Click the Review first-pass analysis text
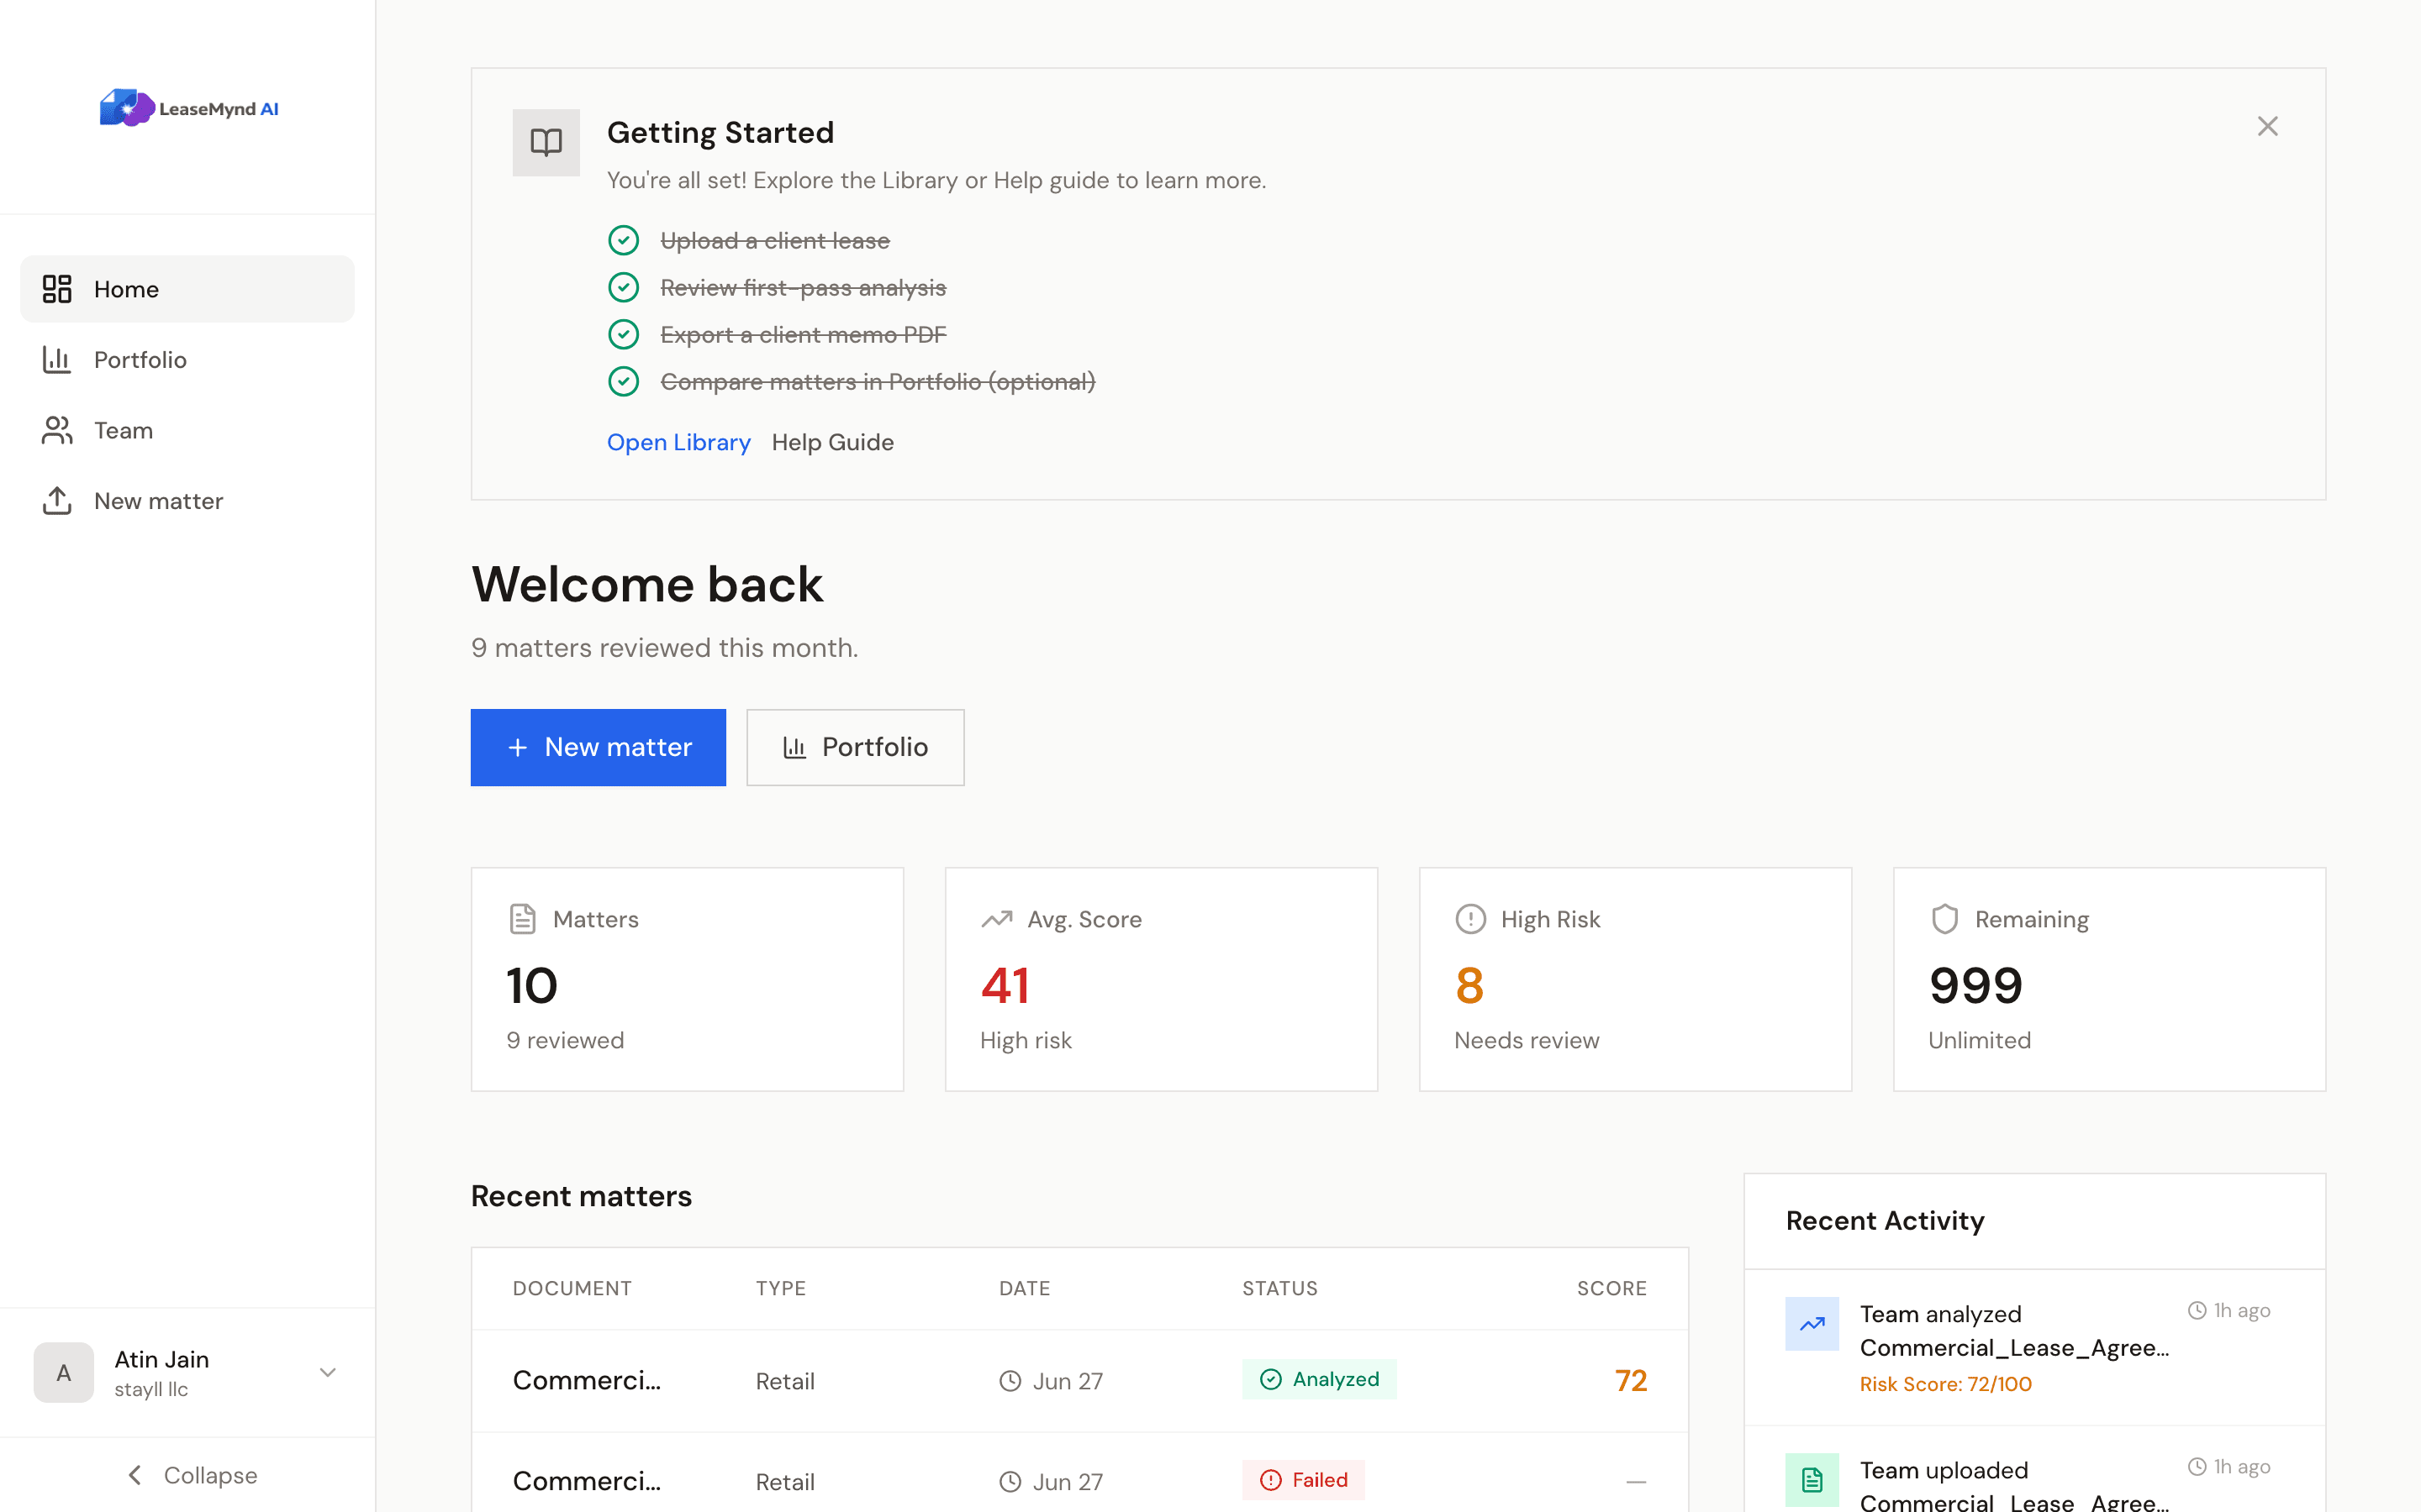Viewport: 2421px width, 1512px height. point(804,288)
